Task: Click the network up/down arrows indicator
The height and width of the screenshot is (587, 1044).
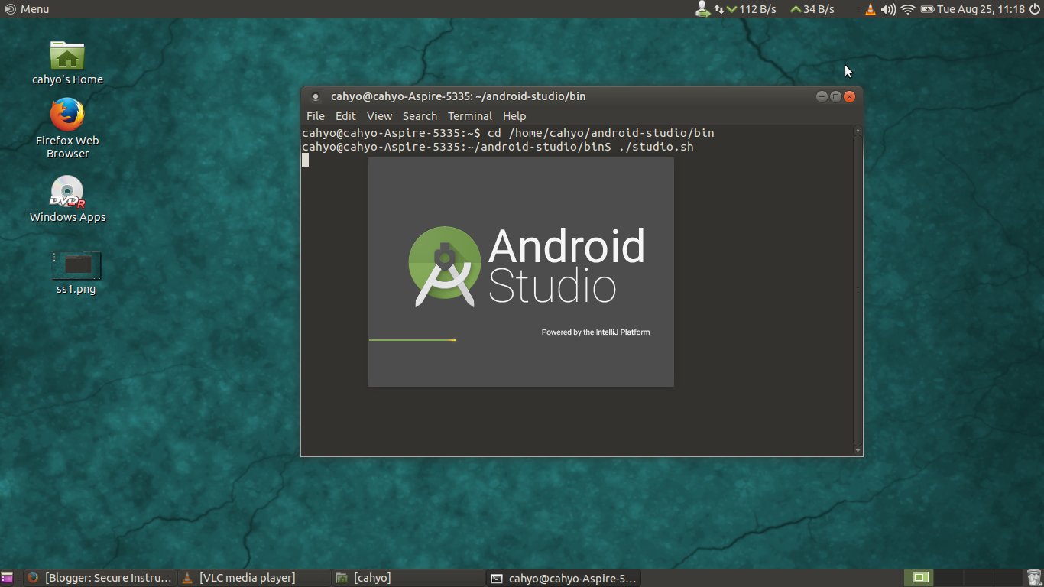Action: point(719,9)
